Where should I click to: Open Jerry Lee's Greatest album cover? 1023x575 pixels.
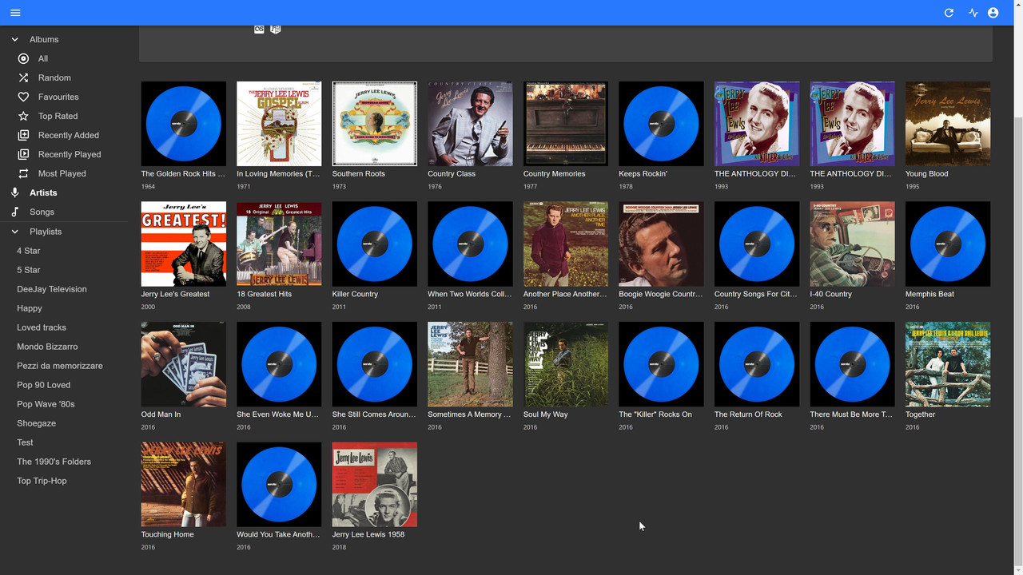pos(184,244)
